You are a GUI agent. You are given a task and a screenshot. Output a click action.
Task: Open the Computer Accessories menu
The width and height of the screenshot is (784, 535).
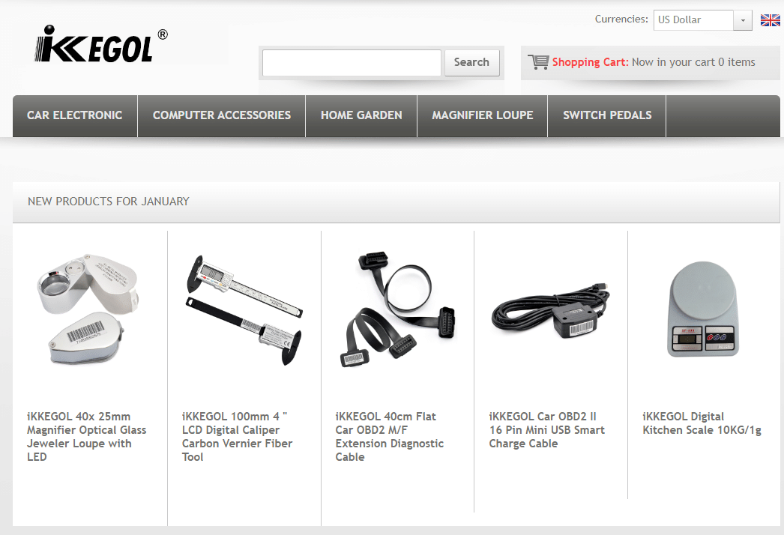[222, 115]
